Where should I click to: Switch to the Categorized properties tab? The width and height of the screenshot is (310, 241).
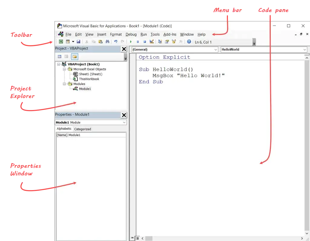coord(82,129)
